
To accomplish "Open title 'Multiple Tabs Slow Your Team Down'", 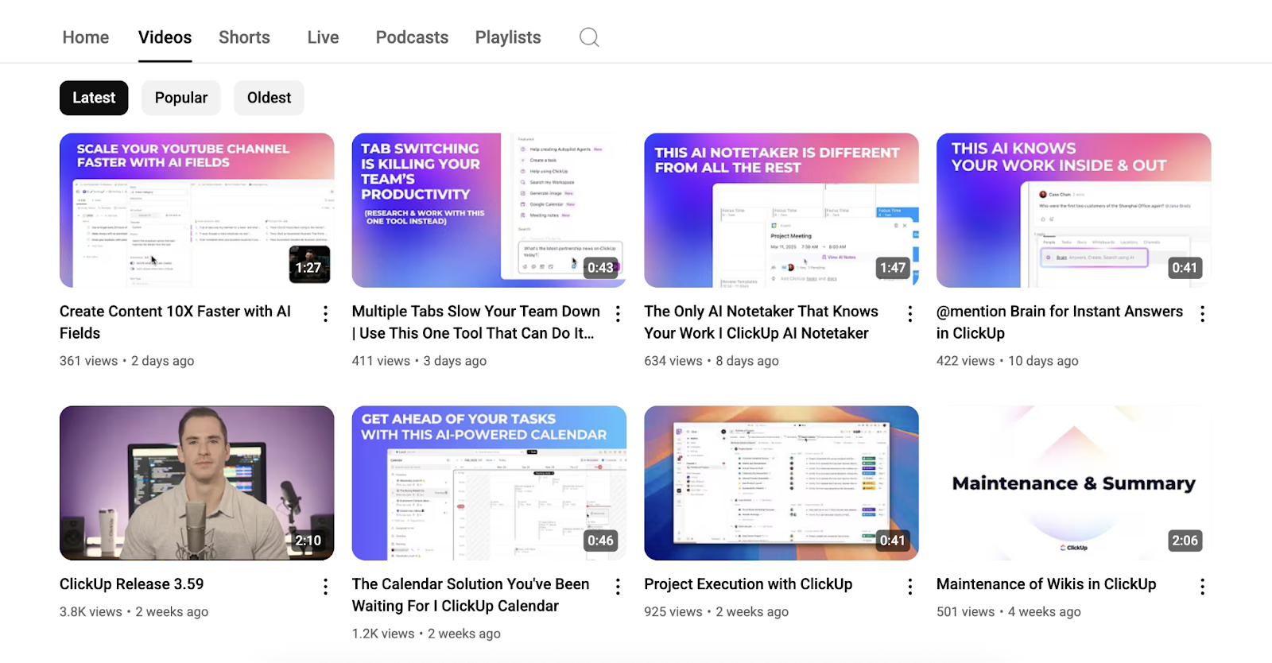I will pos(475,322).
